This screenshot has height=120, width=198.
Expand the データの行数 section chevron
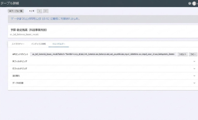194,83
